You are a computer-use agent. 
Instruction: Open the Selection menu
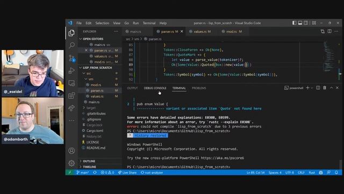click(x=102, y=23)
